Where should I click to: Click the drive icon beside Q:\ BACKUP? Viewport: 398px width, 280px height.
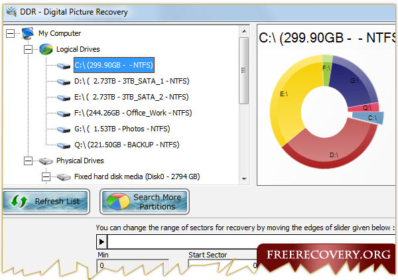[64, 145]
